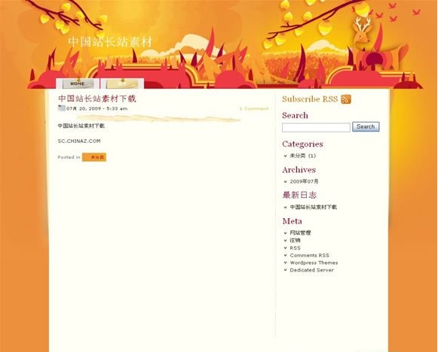Open the Dedicated Server link
438x352 pixels.
click(x=312, y=270)
